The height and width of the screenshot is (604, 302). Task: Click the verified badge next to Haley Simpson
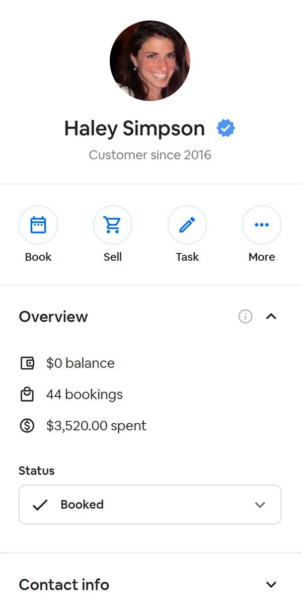click(225, 127)
